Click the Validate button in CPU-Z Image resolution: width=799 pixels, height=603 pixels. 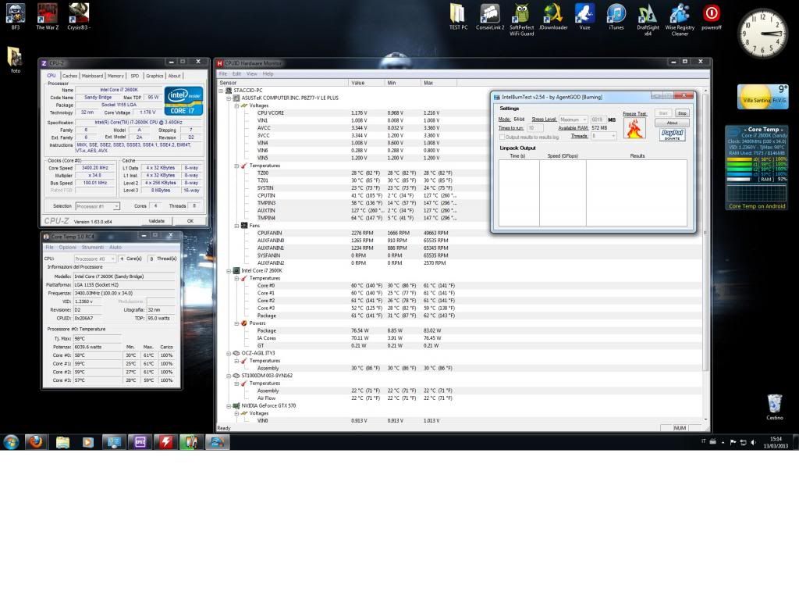click(157, 220)
